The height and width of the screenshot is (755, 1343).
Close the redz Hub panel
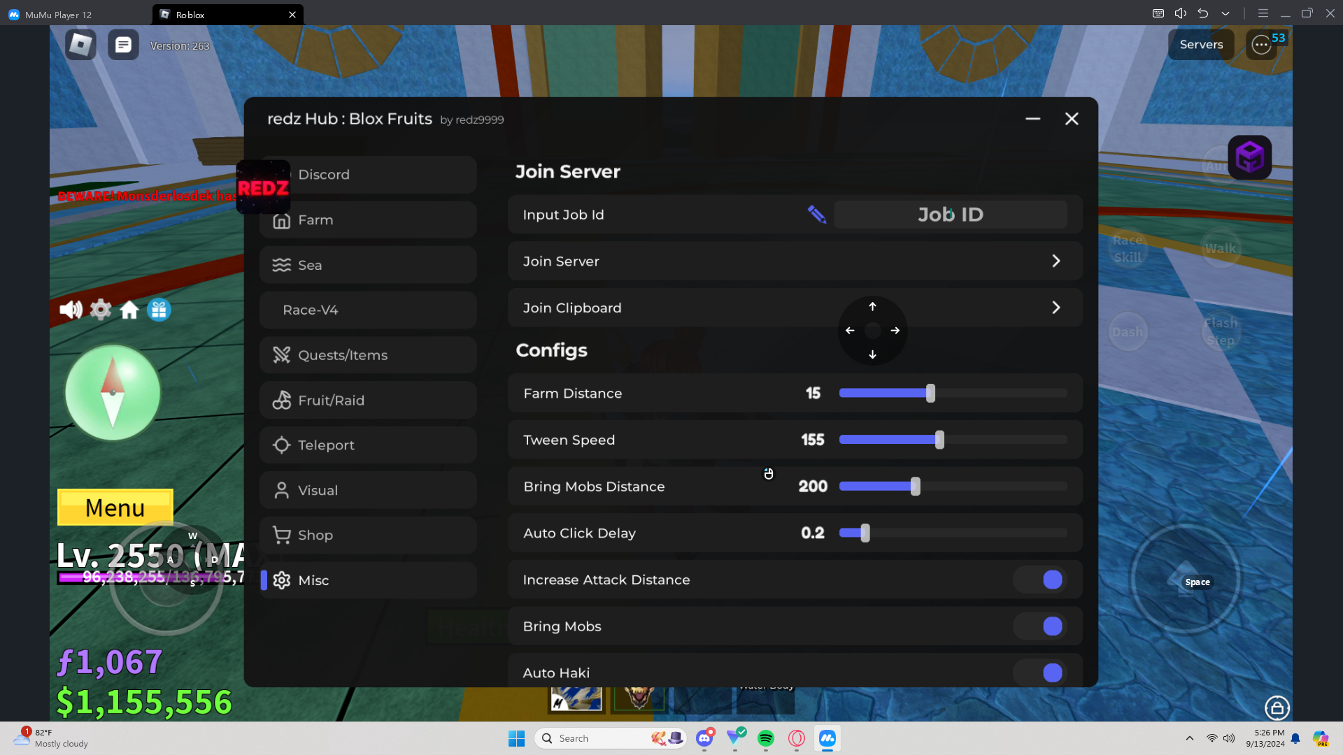click(1072, 119)
